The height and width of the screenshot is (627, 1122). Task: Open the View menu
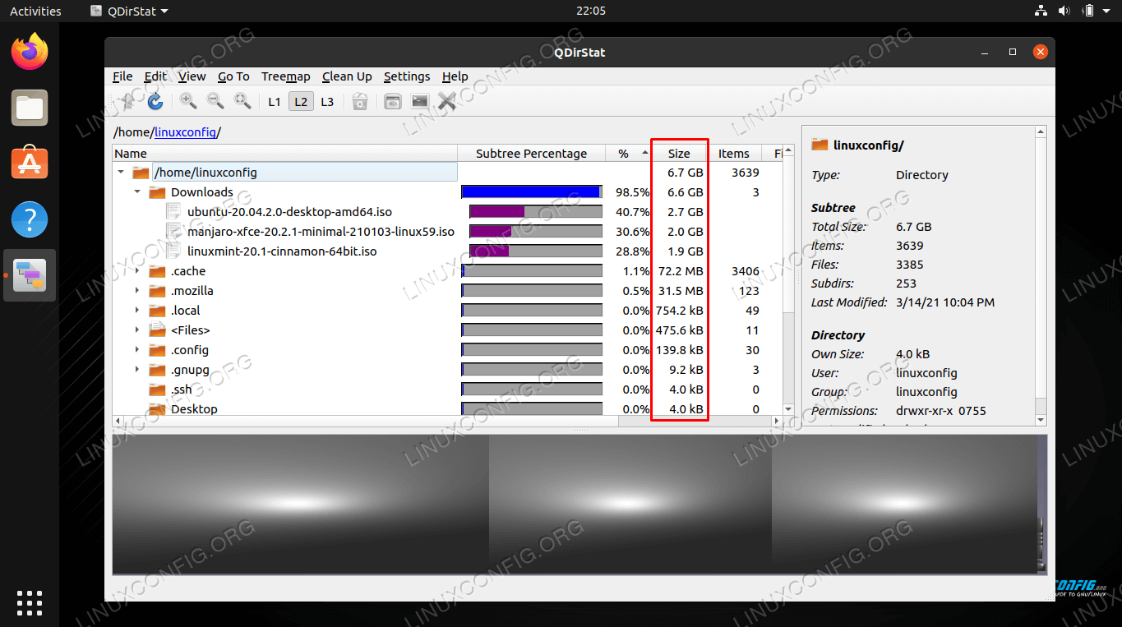coord(192,76)
